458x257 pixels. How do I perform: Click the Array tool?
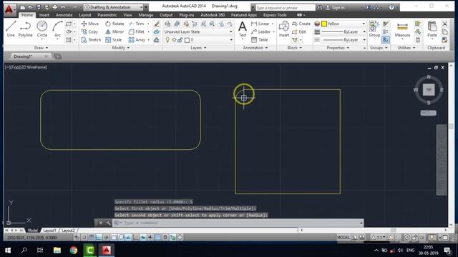(x=137, y=40)
